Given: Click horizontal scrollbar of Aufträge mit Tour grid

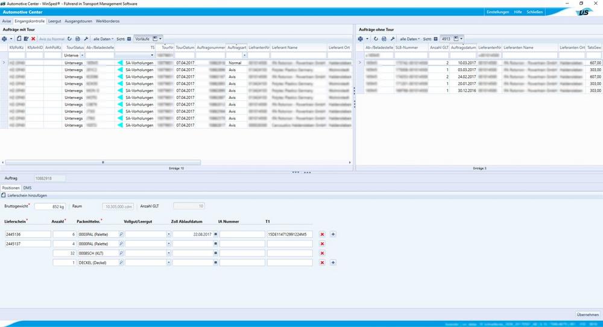Looking at the screenshot, I should (103, 162).
